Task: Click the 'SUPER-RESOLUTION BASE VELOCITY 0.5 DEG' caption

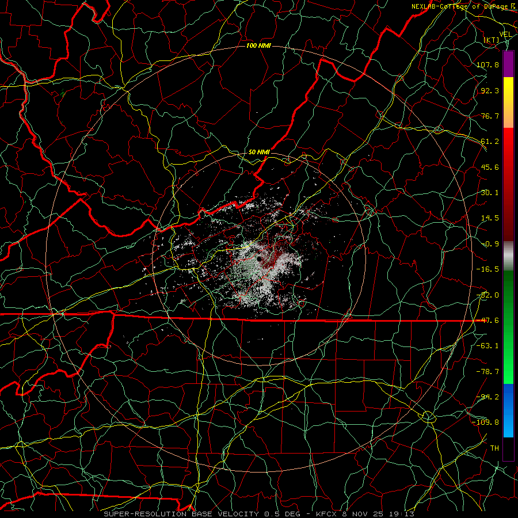Action: (x=202, y=514)
